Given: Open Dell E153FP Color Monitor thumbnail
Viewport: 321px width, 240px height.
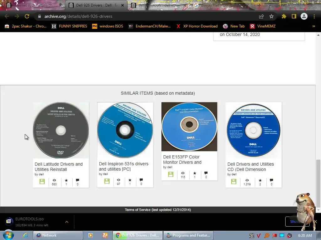Looking at the screenshot, I should [189, 127].
